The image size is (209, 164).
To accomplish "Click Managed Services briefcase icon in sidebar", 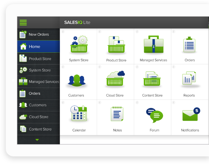I will (x=23, y=81).
